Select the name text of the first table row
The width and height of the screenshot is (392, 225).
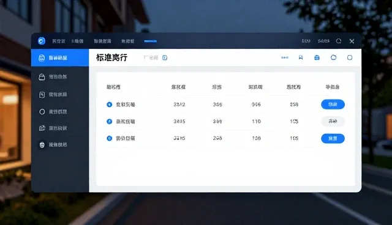[x=126, y=105]
